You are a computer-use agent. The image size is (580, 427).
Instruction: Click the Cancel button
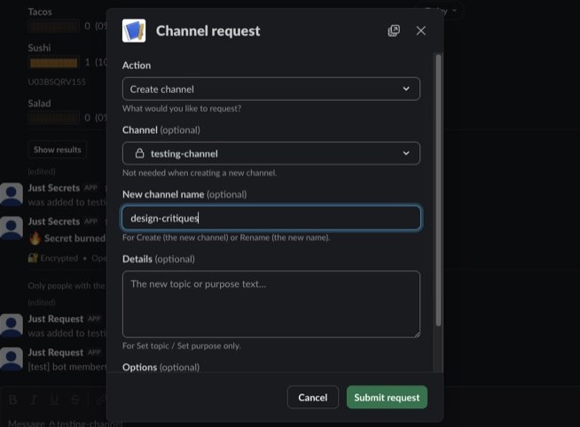312,398
